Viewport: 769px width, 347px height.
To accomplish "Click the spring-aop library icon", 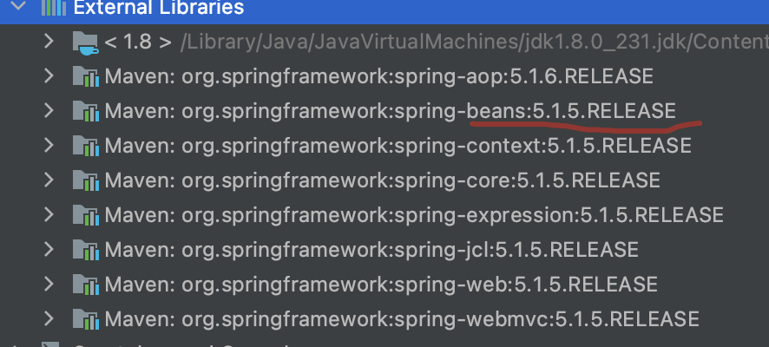I will pos(85,76).
